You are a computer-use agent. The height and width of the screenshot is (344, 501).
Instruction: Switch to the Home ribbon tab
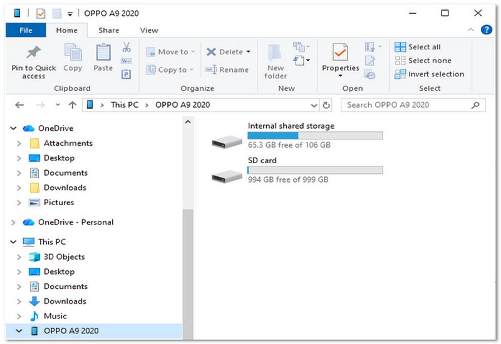(67, 30)
